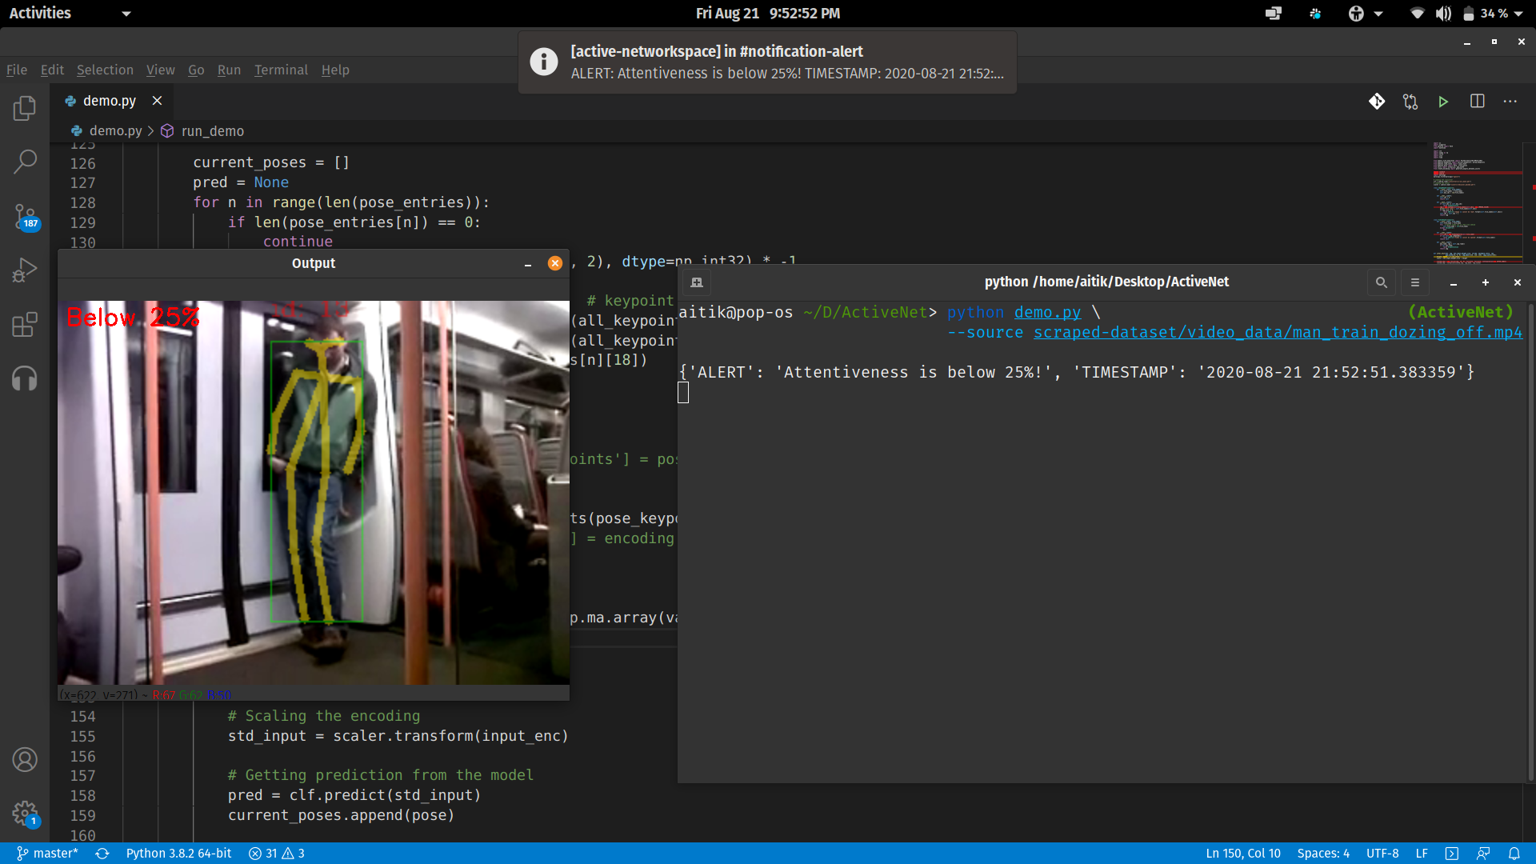Viewport: 1536px width, 864px height.
Task: Open the Terminal menu
Action: (281, 70)
